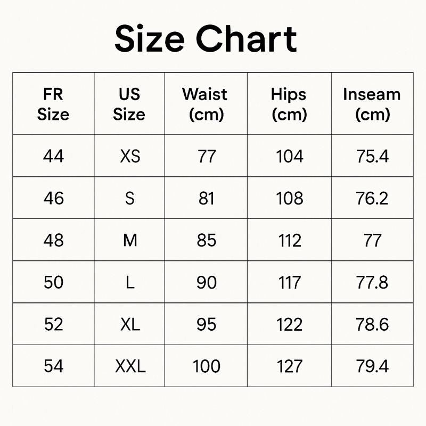The width and height of the screenshot is (426, 426).
Task: Click FR size 48 cell
Action: pyautogui.click(x=53, y=240)
